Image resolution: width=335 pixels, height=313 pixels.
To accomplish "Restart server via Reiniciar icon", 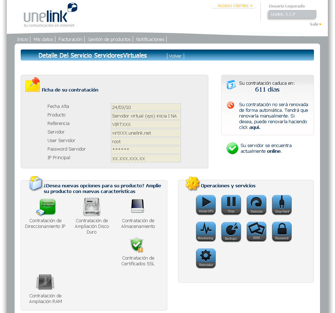I will 257,205.
